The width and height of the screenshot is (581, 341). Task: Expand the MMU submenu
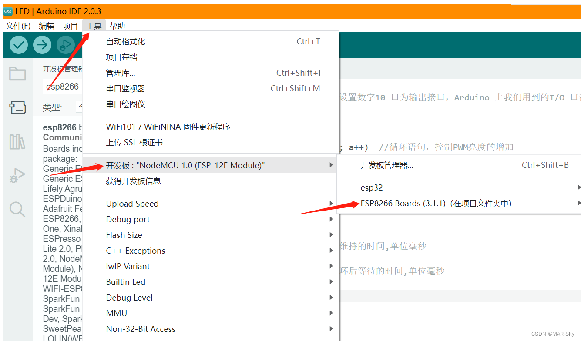211,313
